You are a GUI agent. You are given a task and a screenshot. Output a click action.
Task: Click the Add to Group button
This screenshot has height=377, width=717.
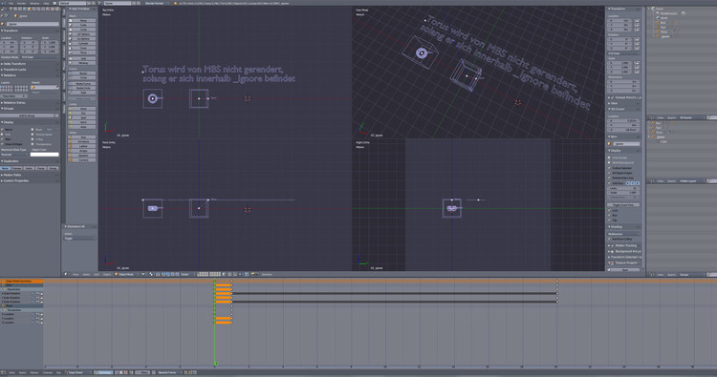28,115
